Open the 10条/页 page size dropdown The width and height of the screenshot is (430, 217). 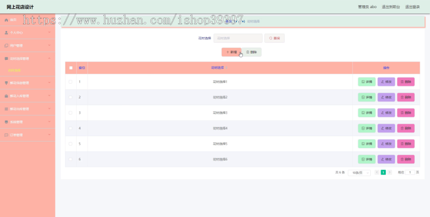tap(359, 173)
